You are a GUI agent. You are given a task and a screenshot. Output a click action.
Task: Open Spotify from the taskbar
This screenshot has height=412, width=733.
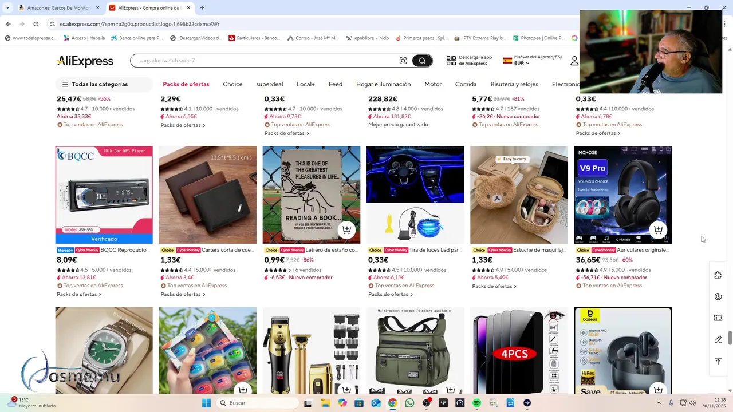click(476, 403)
